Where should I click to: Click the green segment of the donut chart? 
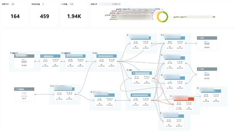coord(166,17)
